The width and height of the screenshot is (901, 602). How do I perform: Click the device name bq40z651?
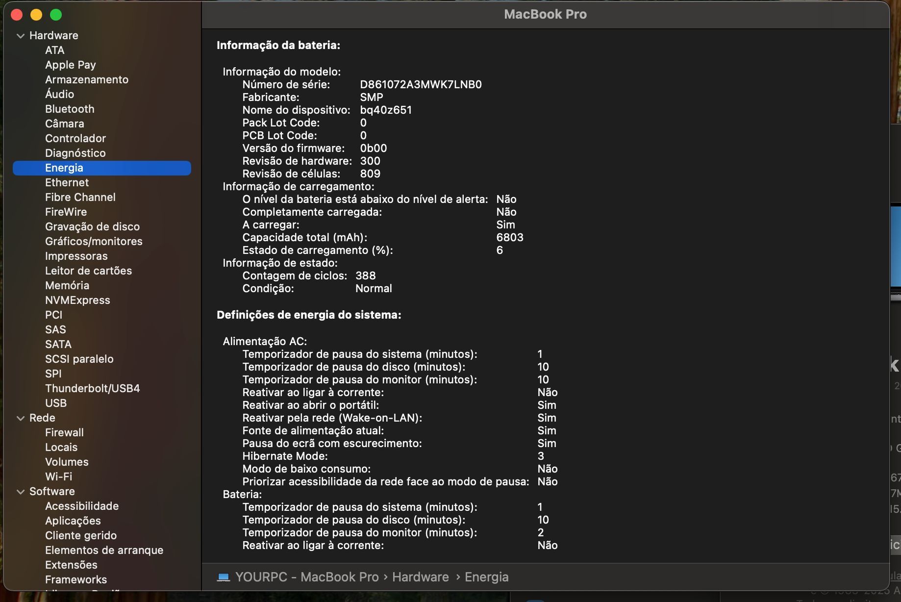click(386, 110)
